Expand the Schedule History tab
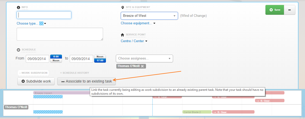The height and width of the screenshot is (119, 305). pos(75,73)
